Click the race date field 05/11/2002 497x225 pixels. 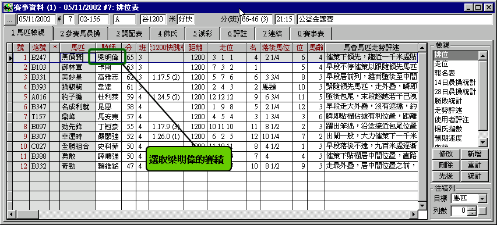pyautogui.click(x=36, y=19)
